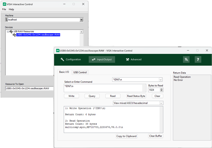Click the NI logo in VISA Interactive Control title
Screen dimensions: 212x148
coord(4,4)
